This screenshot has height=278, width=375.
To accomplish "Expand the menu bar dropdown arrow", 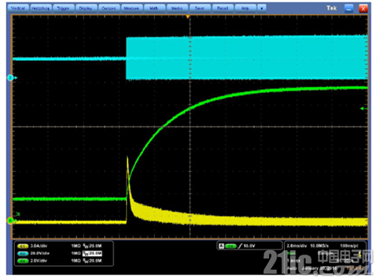I will [262, 8].
